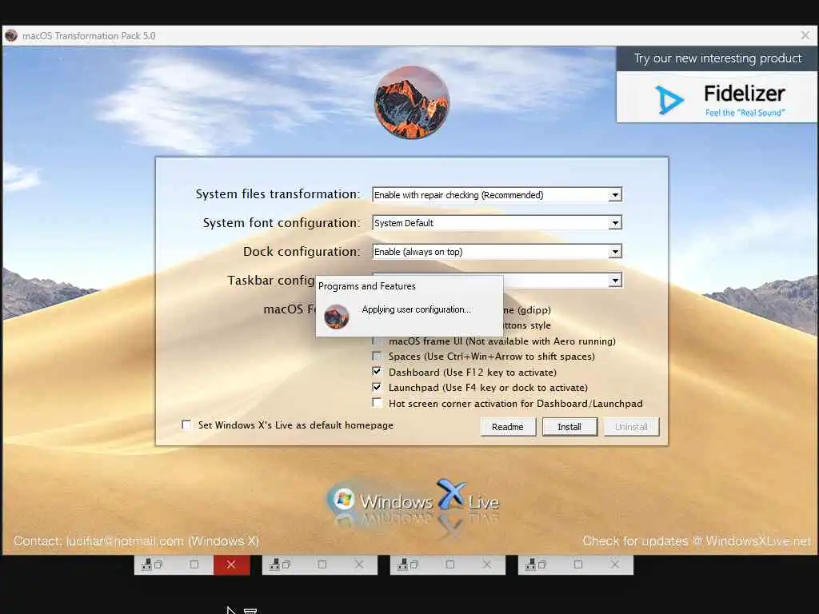819x614 pixels.
Task: Click the 'Programs and Features' popup title
Action: [x=367, y=286]
